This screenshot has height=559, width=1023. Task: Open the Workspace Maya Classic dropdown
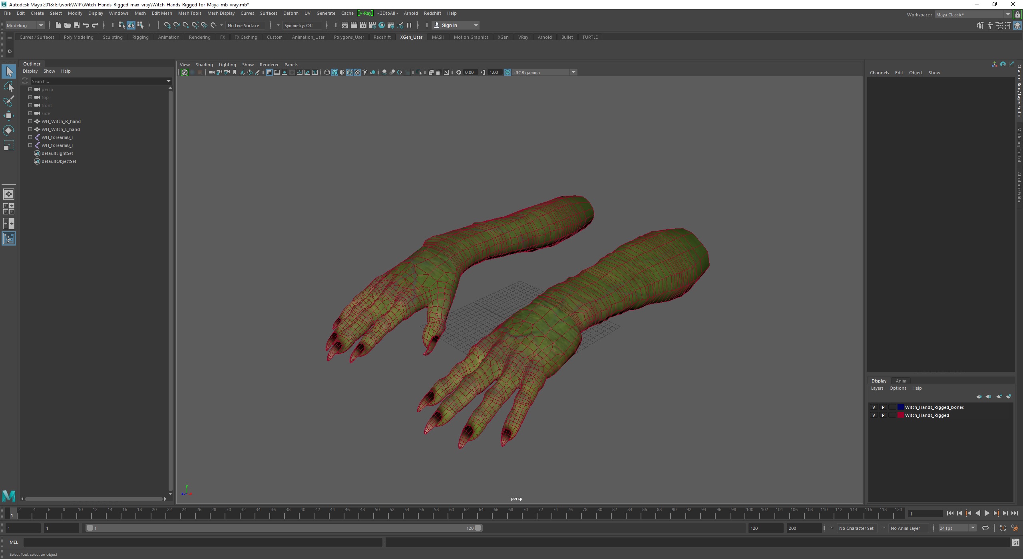pos(973,14)
